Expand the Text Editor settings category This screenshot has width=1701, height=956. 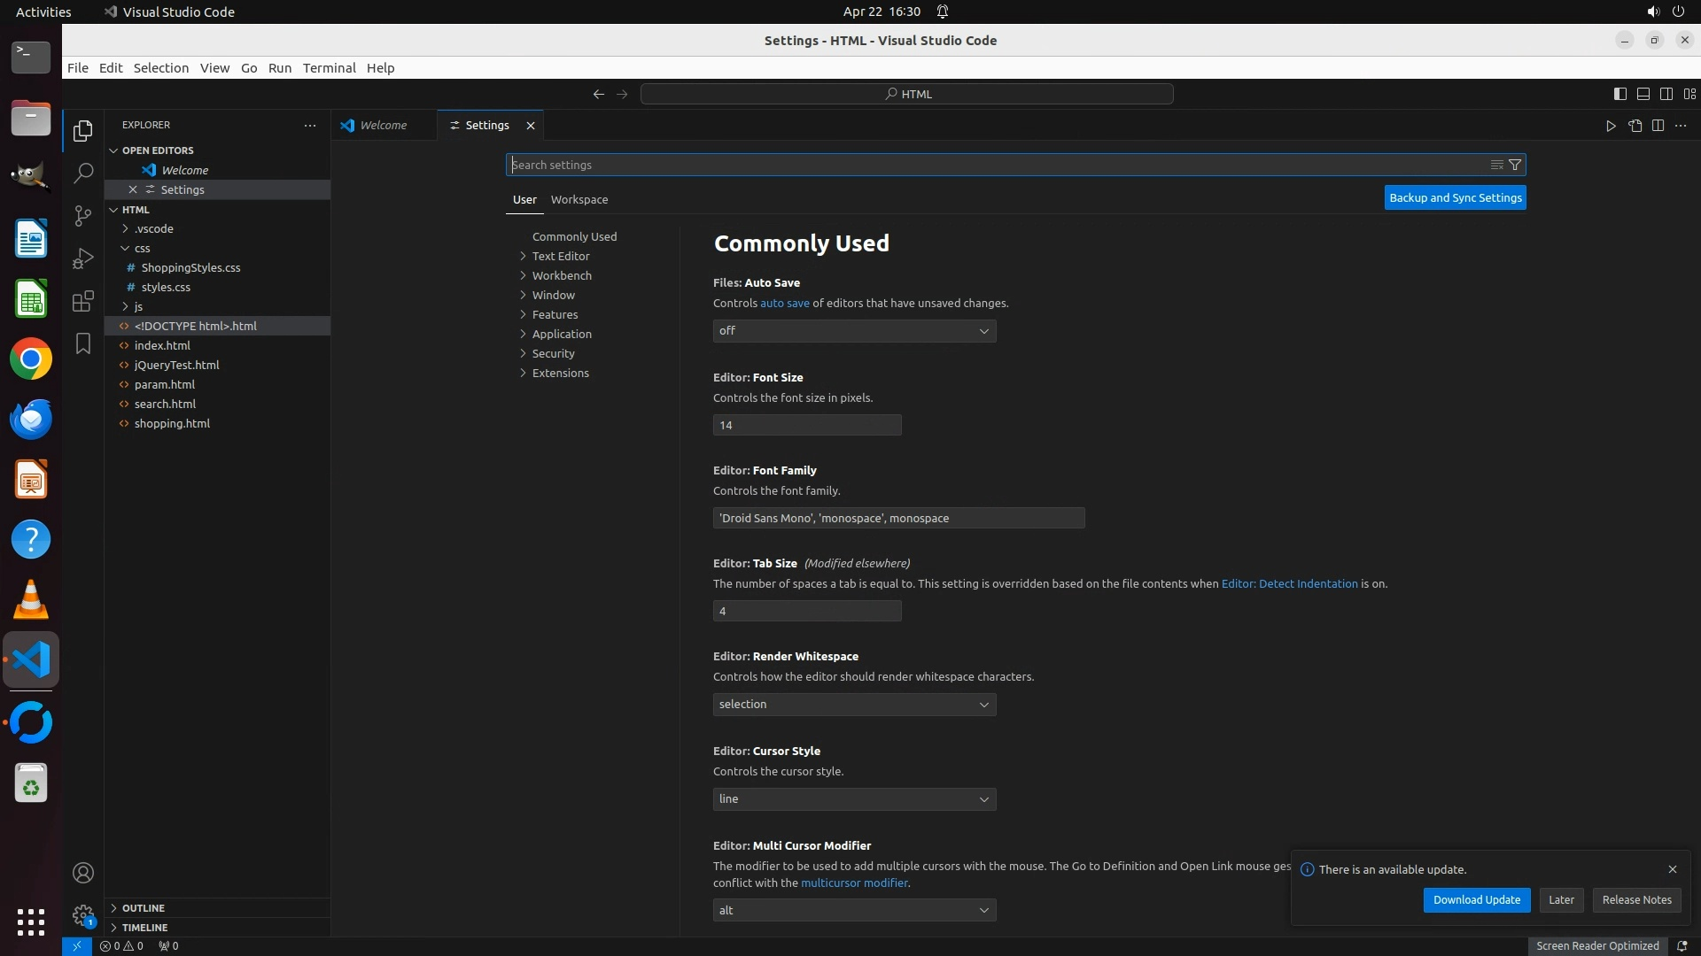coord(560,256)
